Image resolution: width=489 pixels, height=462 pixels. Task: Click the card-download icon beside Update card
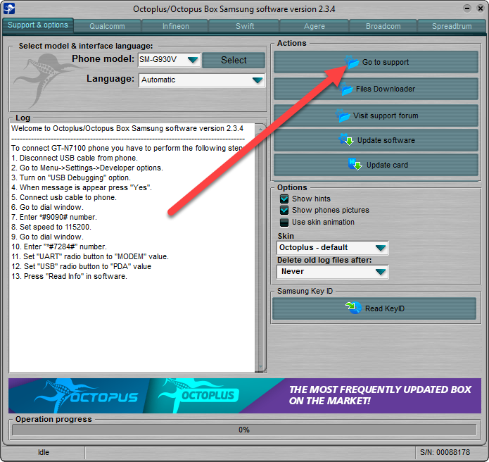pyautogui.click(x=355, y=164)
